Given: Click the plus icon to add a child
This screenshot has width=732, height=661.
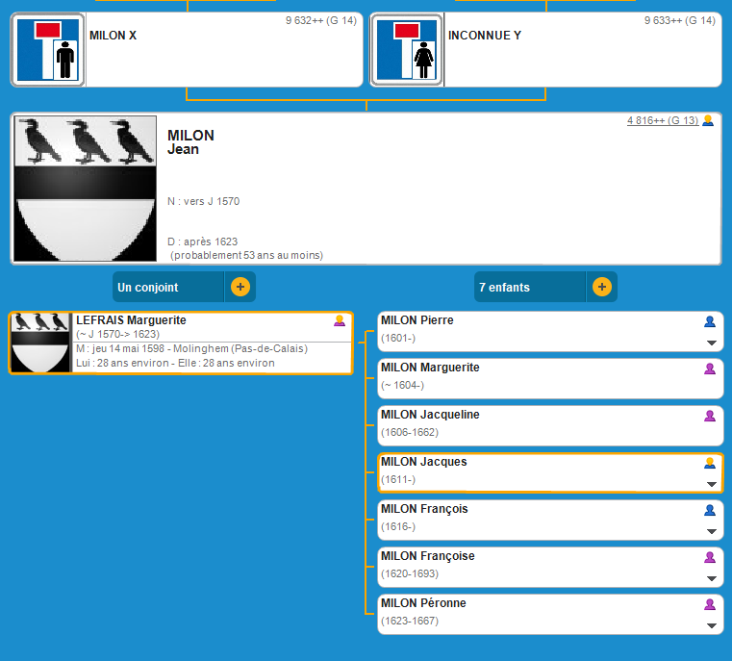Looking at the screenshot, I should click(602, 287).
